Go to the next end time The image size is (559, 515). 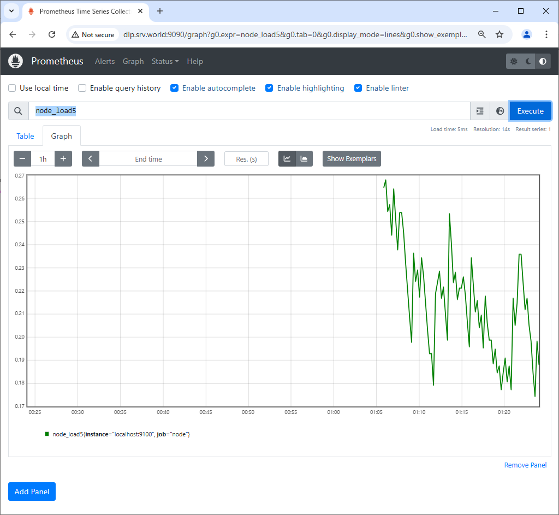(206, 159)
